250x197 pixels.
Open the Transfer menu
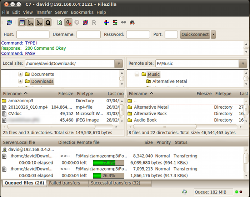click(x=44, y=12)
